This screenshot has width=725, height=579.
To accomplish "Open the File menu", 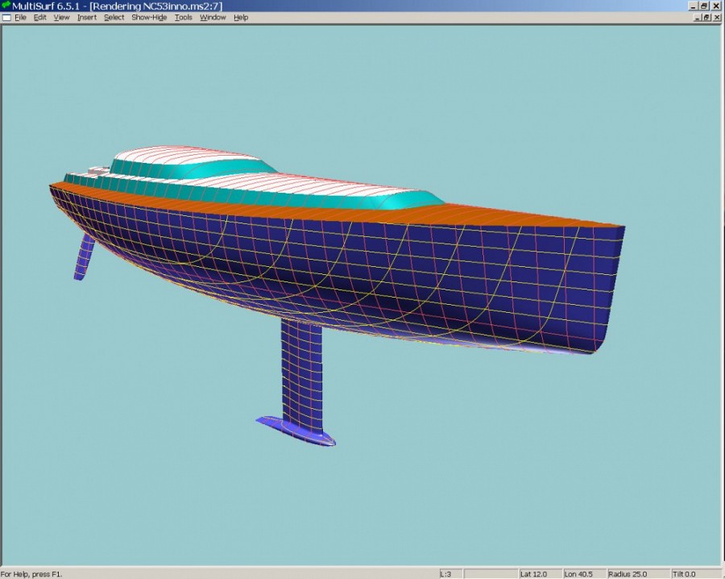I will (x=20, y=17).
